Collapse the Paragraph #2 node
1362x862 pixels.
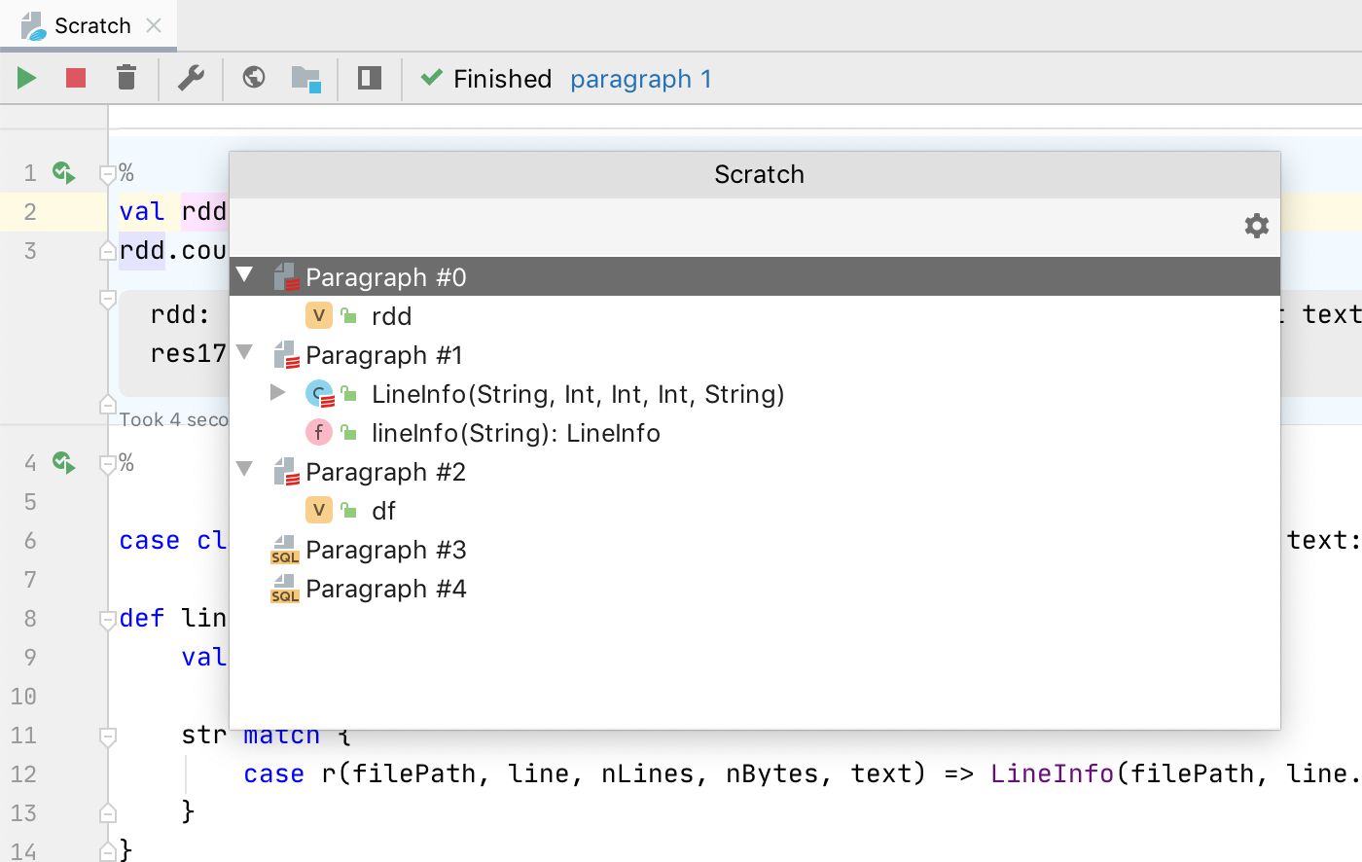point(245,469)
